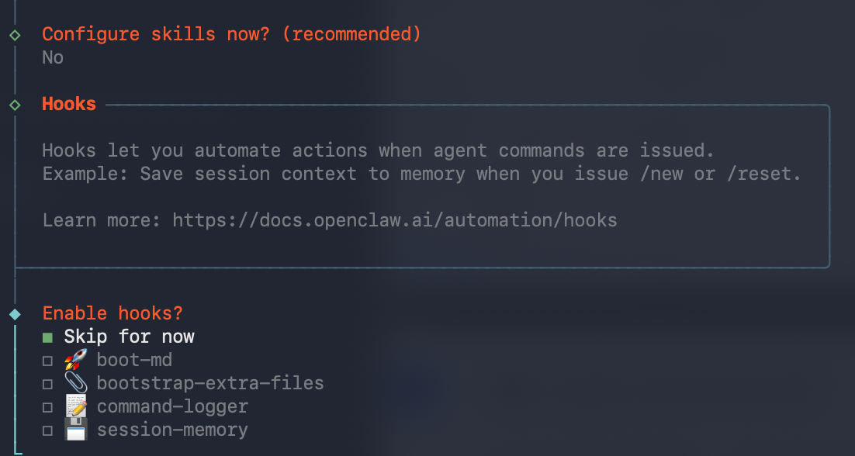
Task: Choose the session-memory option label
Action: (x=172, y=430)
